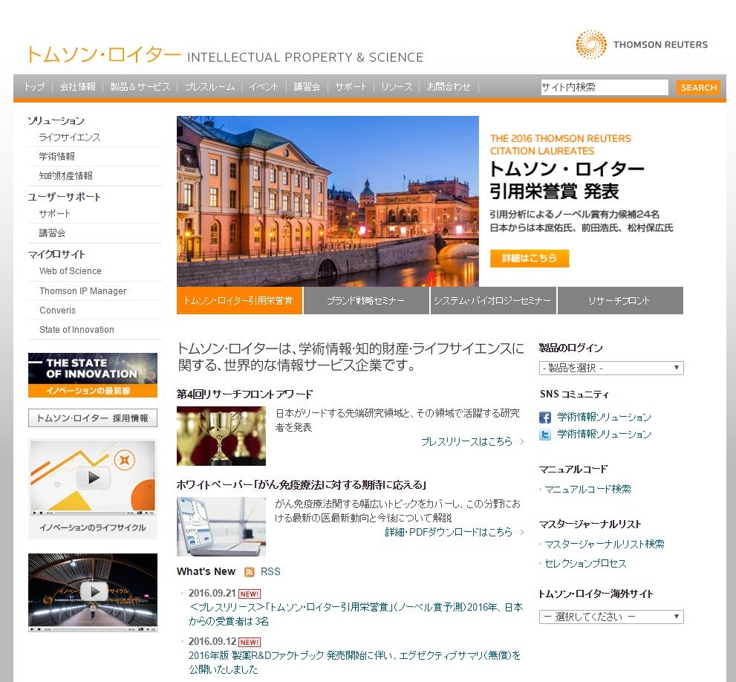The width and height of the screenshot is (736, 682).
Task: Click the orange SEARCH button
Action: point(698,88)
